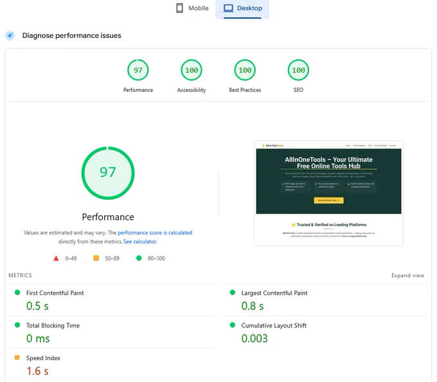Click the Cumulative Layout Shift label

[274, 325]
